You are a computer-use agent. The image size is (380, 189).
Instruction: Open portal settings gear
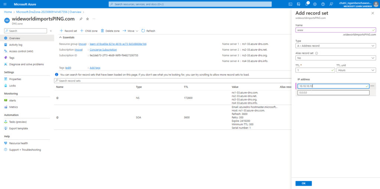(315, 4)
